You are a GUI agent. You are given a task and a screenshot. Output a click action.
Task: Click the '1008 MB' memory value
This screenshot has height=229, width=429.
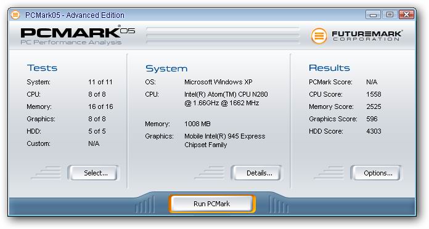197,124
